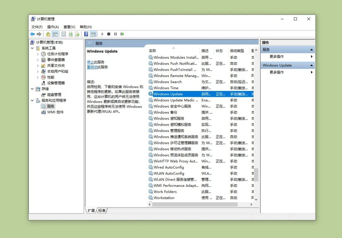This screenshot has height=238, width=342.
Task: Expand the 共享文件夹 node
Action: [38, 66]
